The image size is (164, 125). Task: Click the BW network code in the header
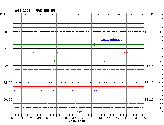(x=53, y=11)
